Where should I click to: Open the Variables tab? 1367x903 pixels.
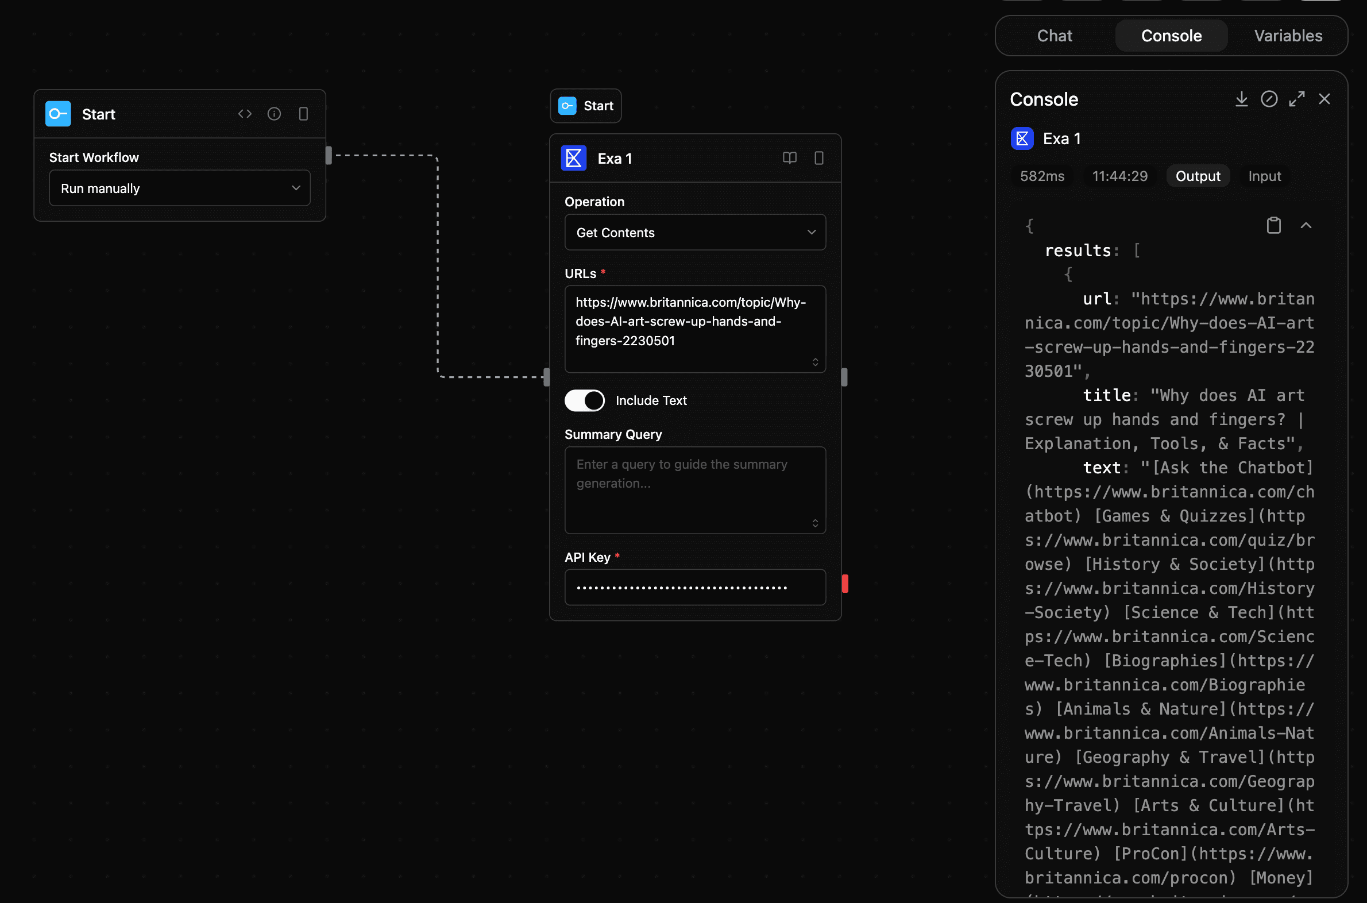(1288, 36)
